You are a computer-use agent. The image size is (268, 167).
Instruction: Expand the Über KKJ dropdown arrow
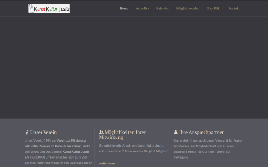coord(222,8)
